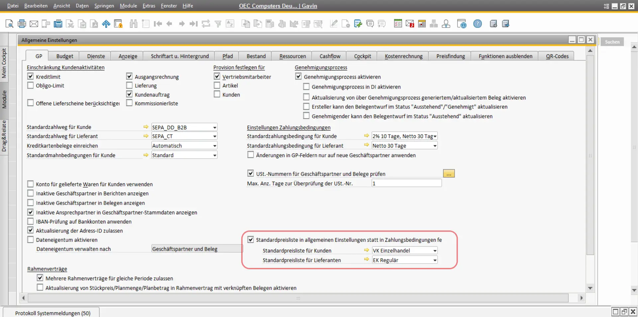Open the Schriftart u. Hintergrund tab
Screen dimensions: 638x317
(x=180, y=56)
